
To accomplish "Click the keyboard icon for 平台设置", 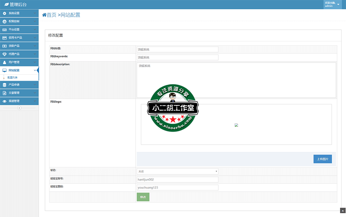I will click(4, 29).
